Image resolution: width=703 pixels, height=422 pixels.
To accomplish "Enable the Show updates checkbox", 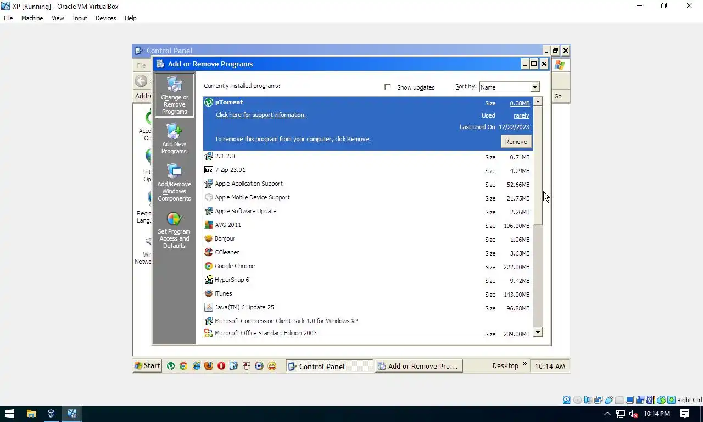I will point(388,87).
